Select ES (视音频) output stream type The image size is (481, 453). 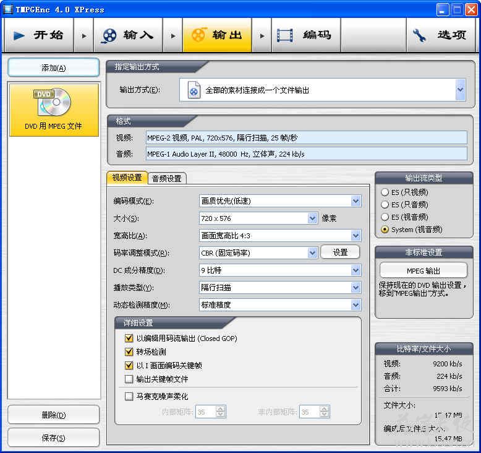(385, 217)
